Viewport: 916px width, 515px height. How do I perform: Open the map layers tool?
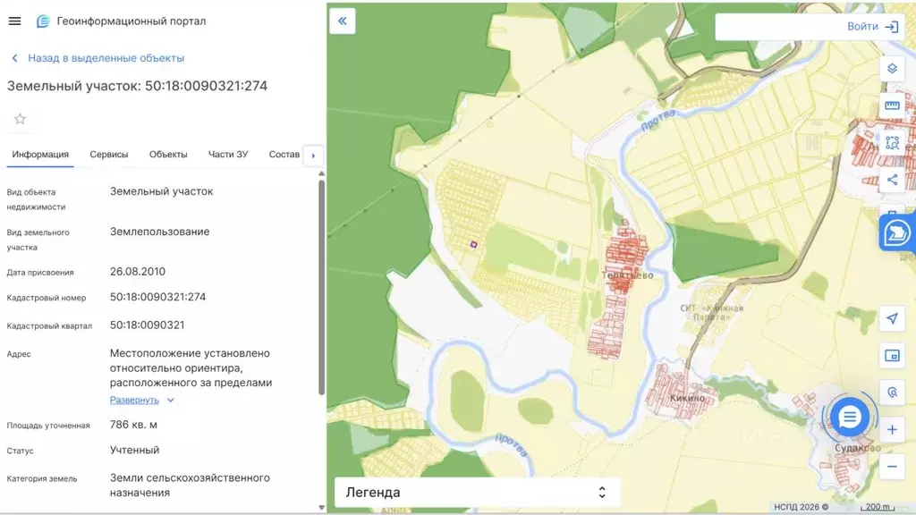tap(892, 69)
